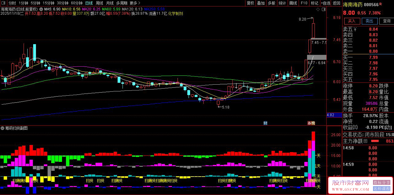Click the 5.18 low price annotation
The height and width of the screenshot is (195, 394).
click(226, 107)
